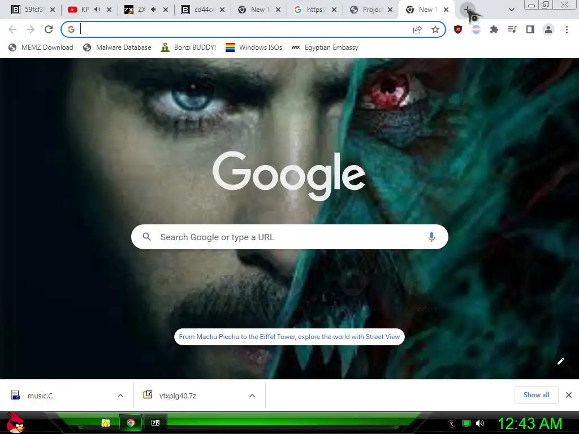This screenshot has width=579, height=434.
Task: Reload the current page
Action: click(49, 29)
